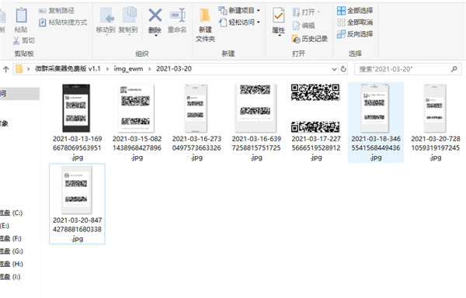
Task: Click the Refresh button by address bar
Action: 343,69
